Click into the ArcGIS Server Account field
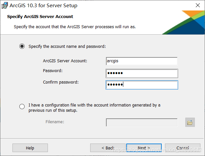 142,61
